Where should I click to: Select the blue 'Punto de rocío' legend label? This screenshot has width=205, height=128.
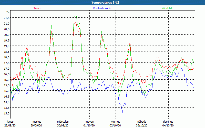click(x=102, y=8)
